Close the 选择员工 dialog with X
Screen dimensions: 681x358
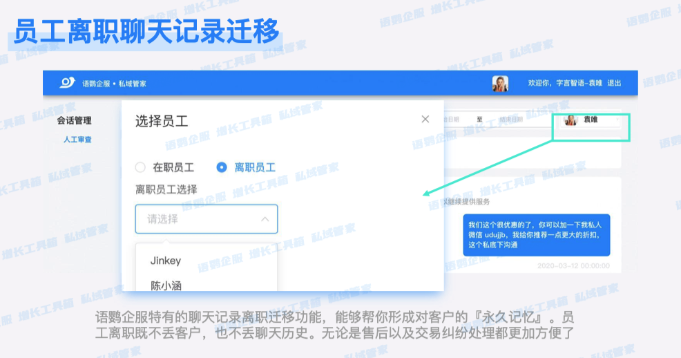(x=425, y=120)
